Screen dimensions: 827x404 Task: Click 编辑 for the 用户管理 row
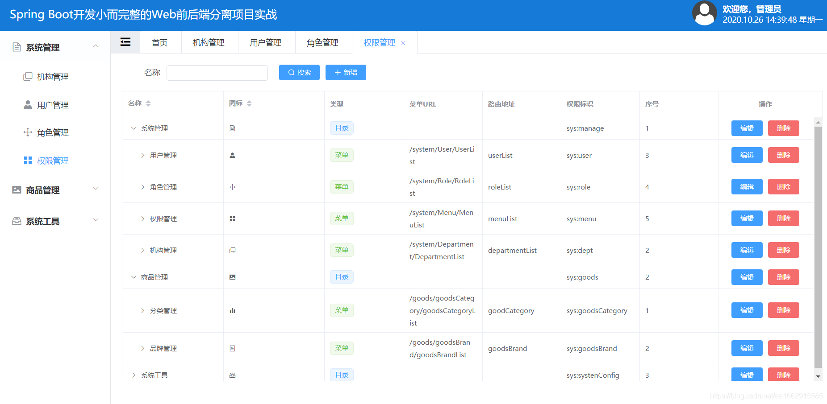(x=747, y=155)
